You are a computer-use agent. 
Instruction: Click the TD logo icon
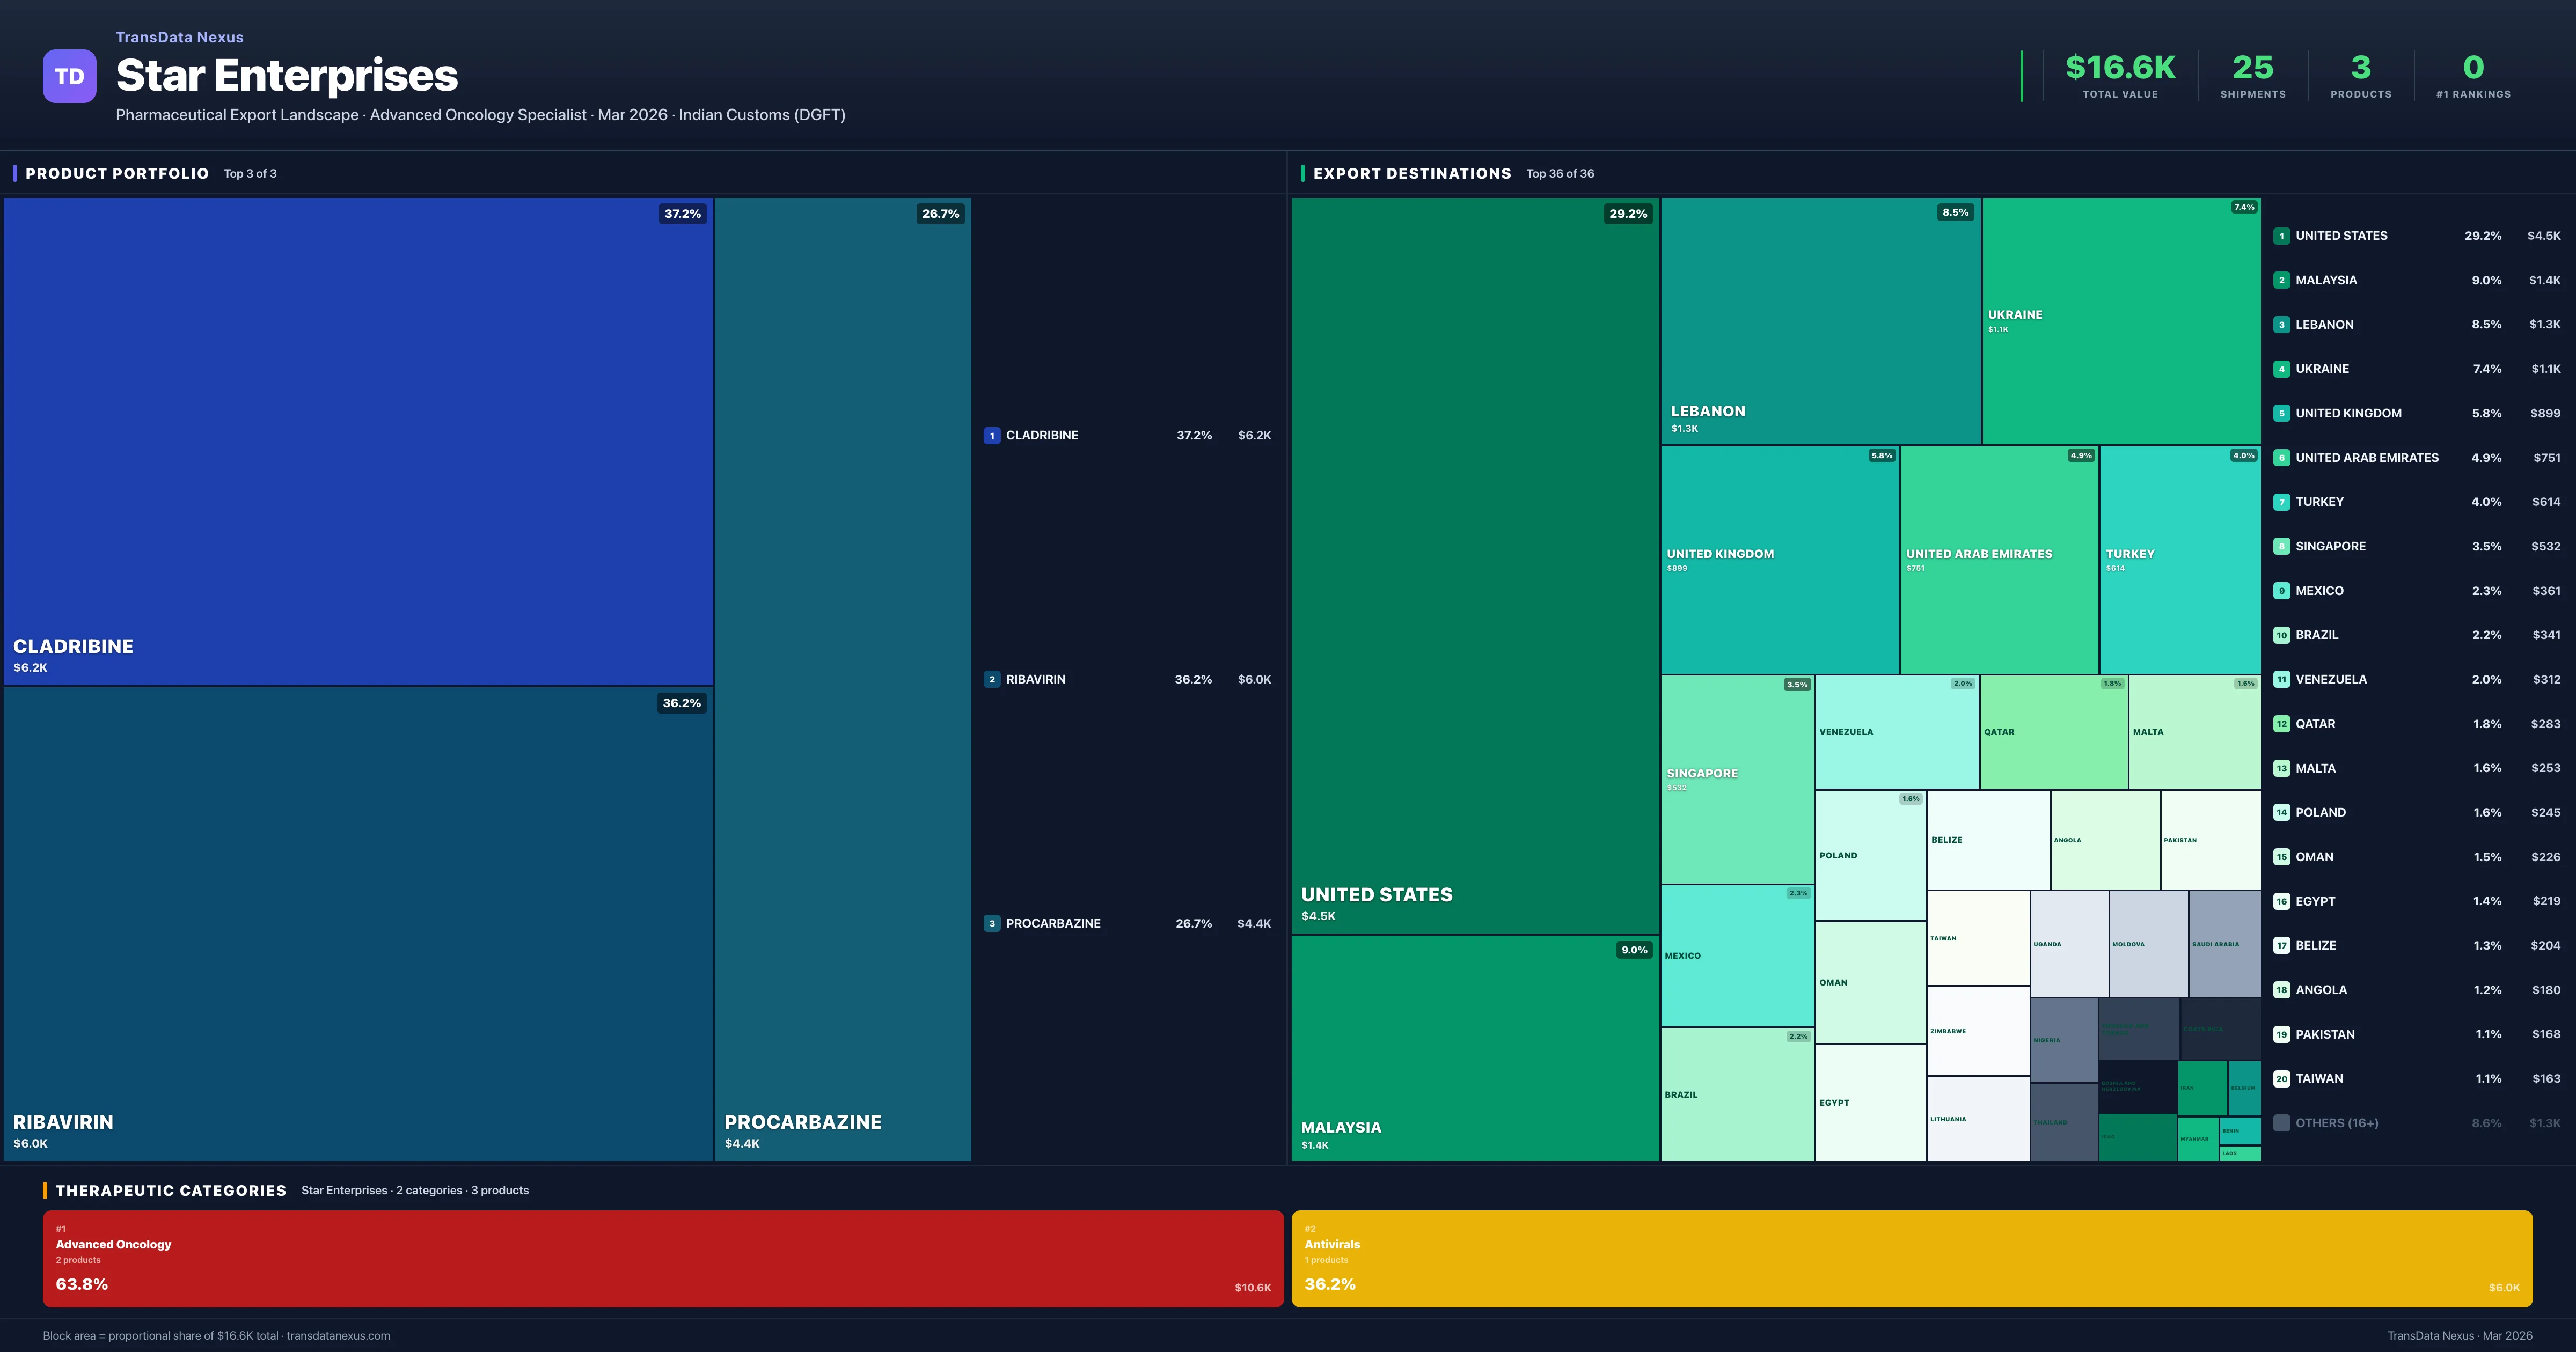(69, 76)
